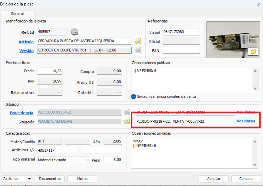The image size is (263, 186).
Task: Dismiss the dialog with Cancelar
Action: click(246, 179)
